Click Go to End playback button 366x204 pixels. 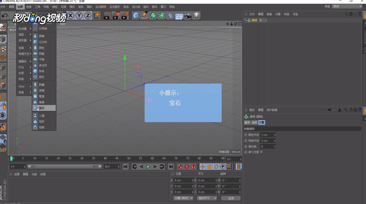171,167
